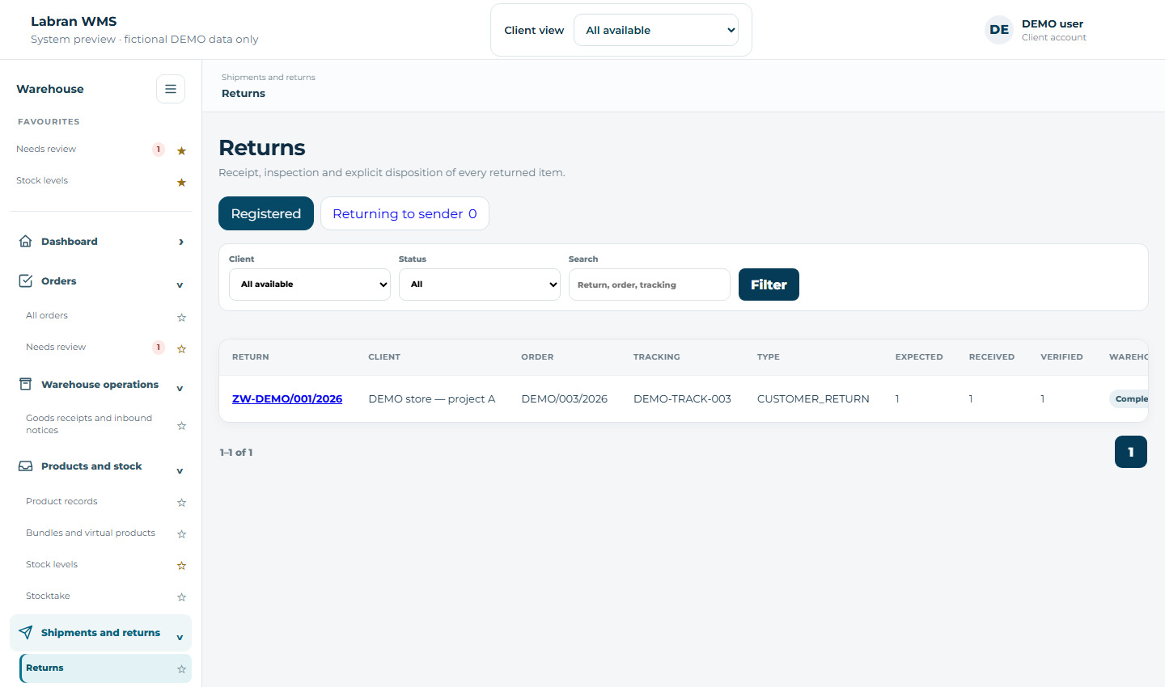Switch to Returning to sender tab
The height and width of the screenshot is (687, 1165).
click(x=405, y=213)
